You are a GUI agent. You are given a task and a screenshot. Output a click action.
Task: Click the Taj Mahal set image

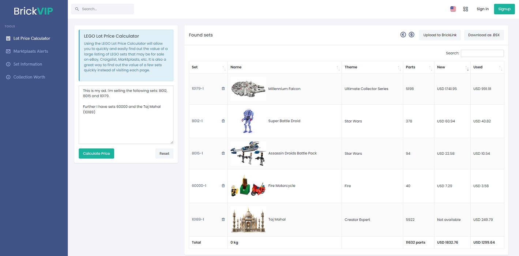[248, 219]
